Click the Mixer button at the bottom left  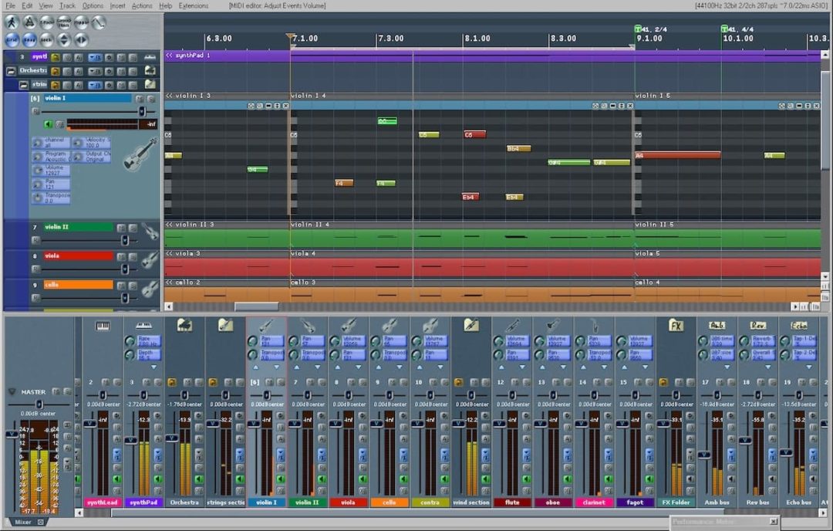click(23, 523)
